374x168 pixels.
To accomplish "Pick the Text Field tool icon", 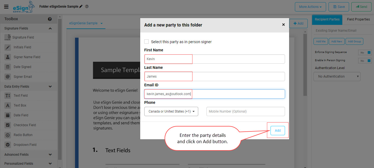I will (8, 96).
